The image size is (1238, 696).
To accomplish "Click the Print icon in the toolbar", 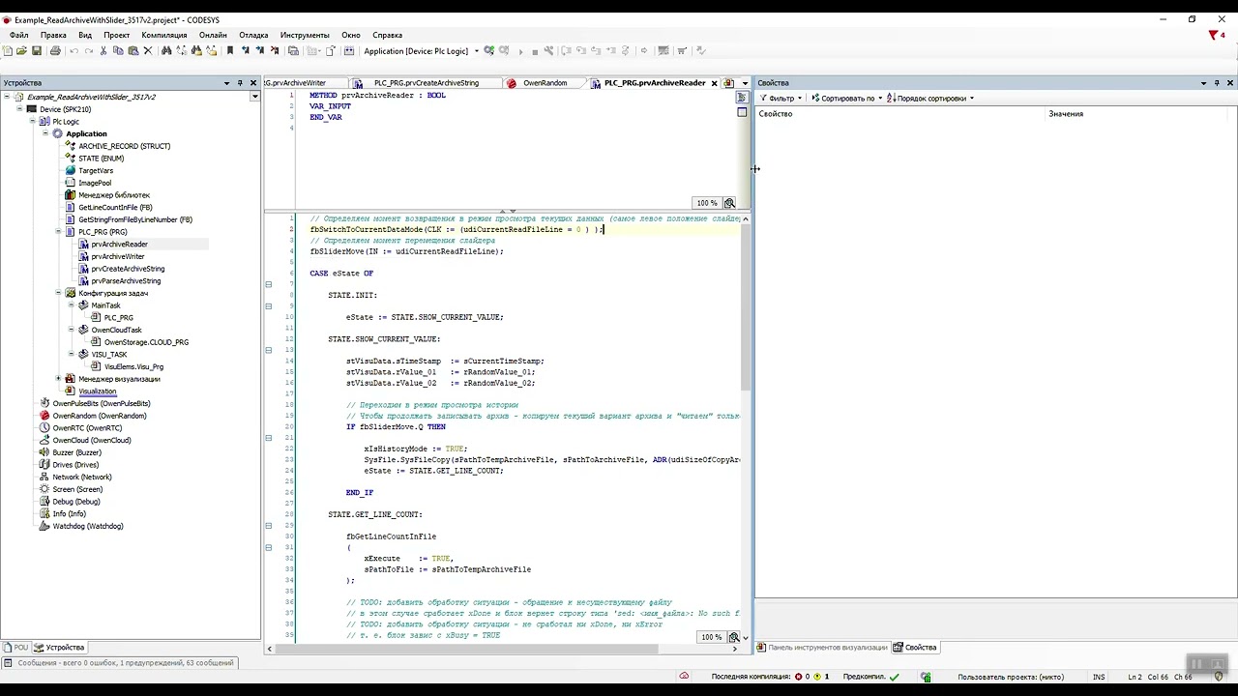I will (55, 50).
